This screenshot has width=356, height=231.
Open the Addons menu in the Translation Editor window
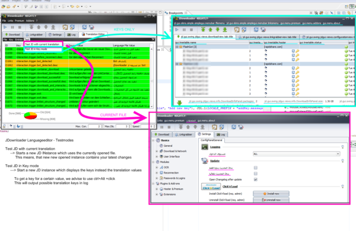(x=30, y=21)
